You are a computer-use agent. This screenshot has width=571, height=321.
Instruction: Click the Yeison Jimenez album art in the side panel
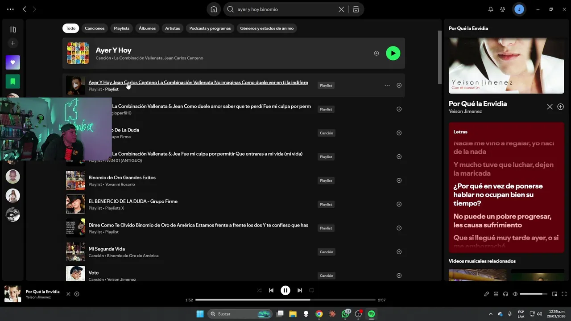[x=506, y=66]
